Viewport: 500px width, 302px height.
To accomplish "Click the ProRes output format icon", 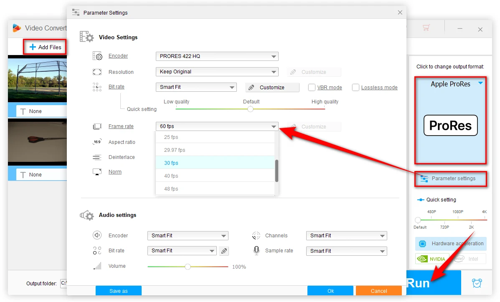I will click(450, 126).
